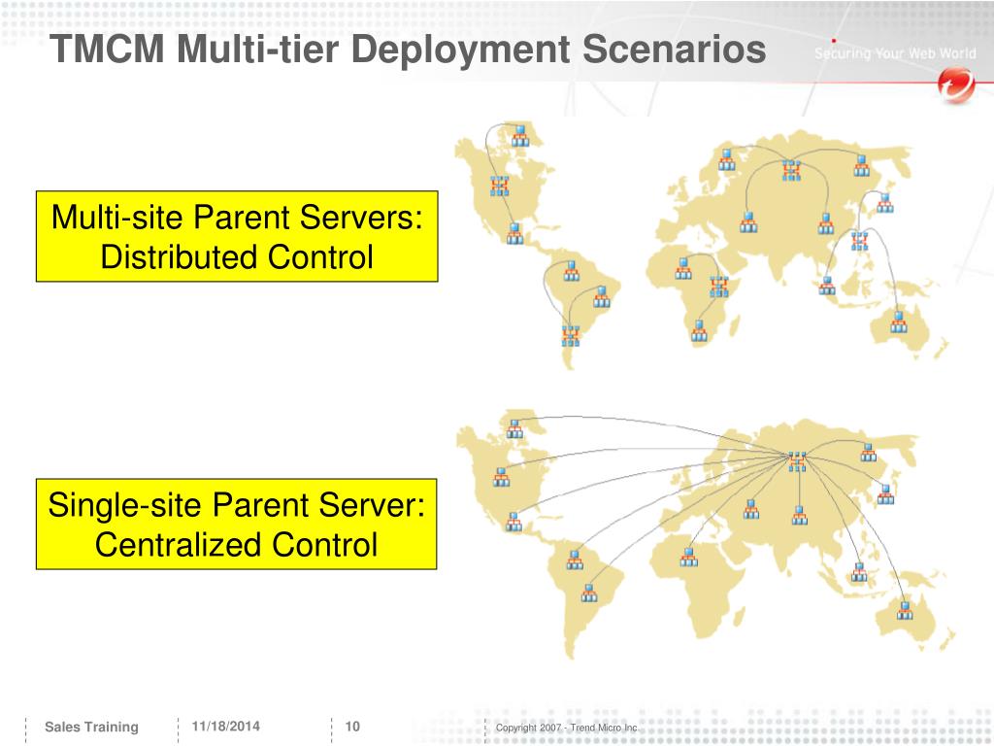Click Greenland child server icon in Distributed Control map

click(x=520, y=136)
